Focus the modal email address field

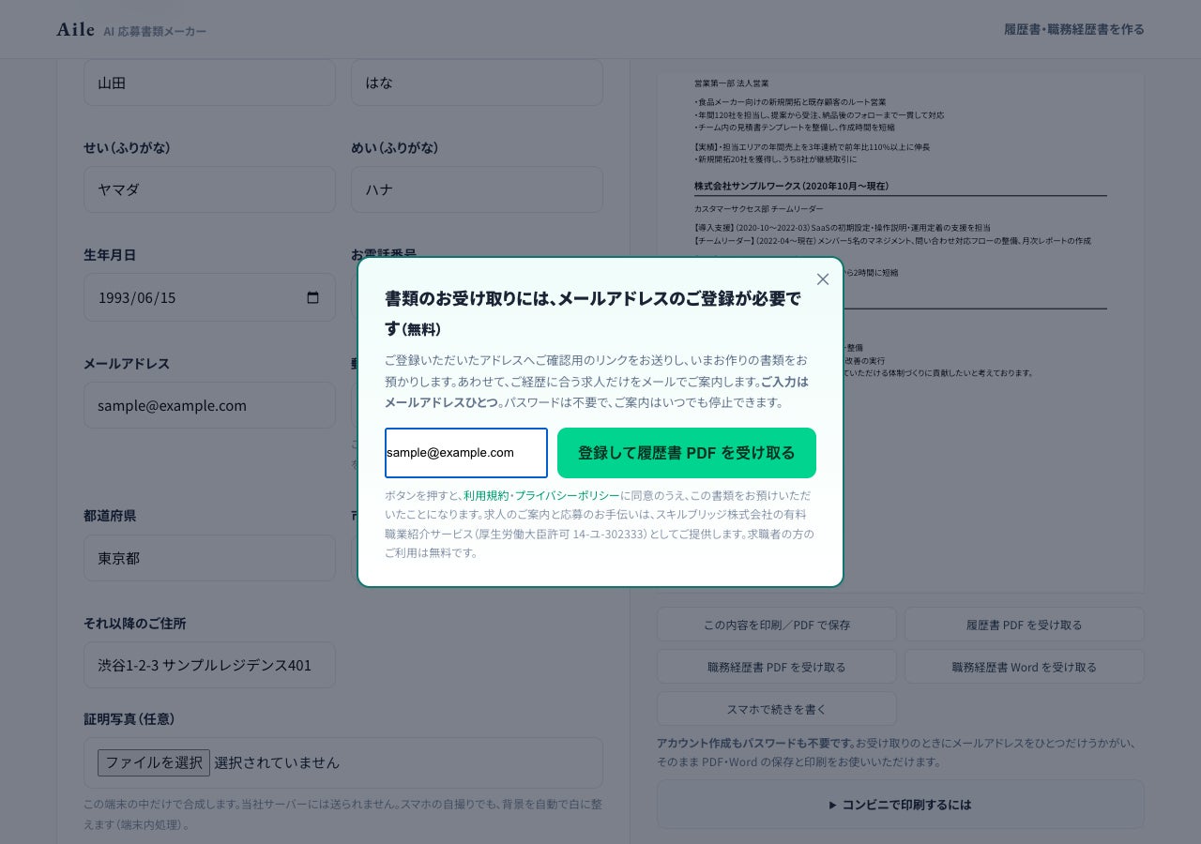coord(466,453)
